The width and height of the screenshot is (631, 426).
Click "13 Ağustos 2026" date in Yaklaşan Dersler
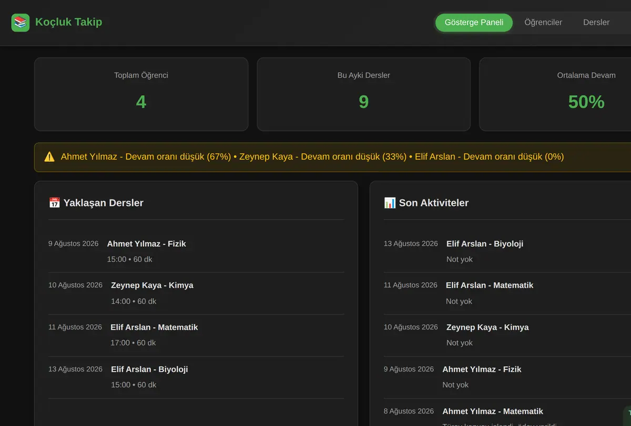coord(75,369)
